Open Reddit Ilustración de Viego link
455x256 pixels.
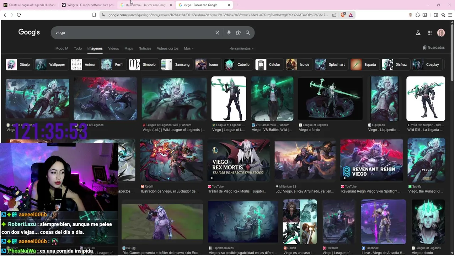click(170, 191)
